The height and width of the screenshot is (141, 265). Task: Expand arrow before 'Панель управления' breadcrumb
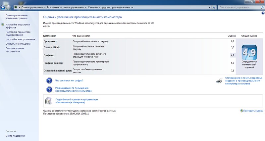pos(19,7)
